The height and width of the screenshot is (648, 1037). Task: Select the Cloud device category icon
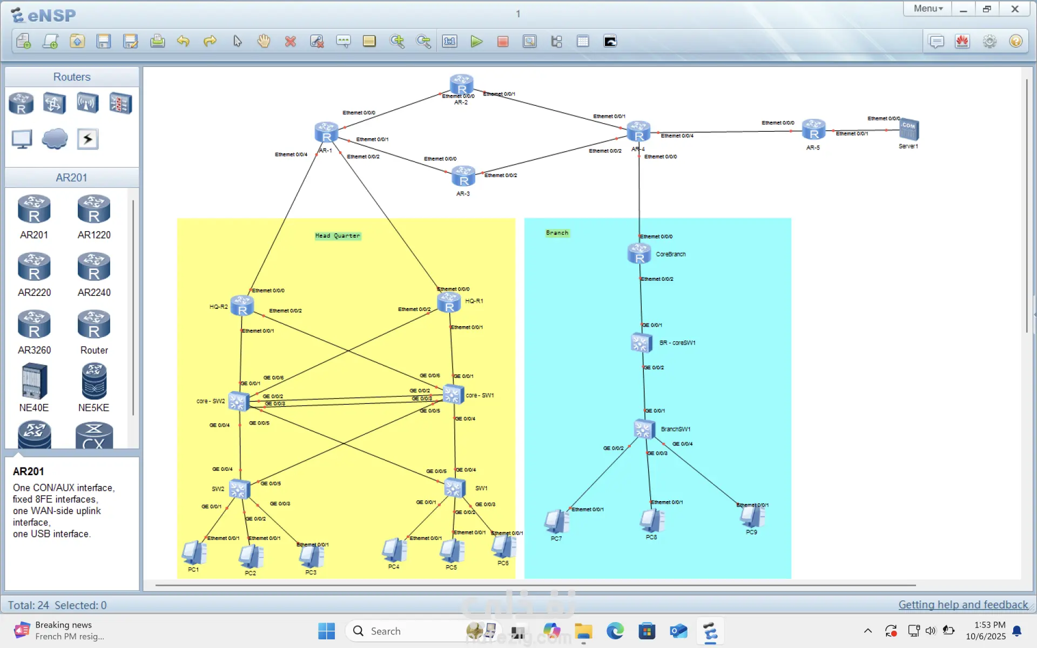click(x=55, y=139)
